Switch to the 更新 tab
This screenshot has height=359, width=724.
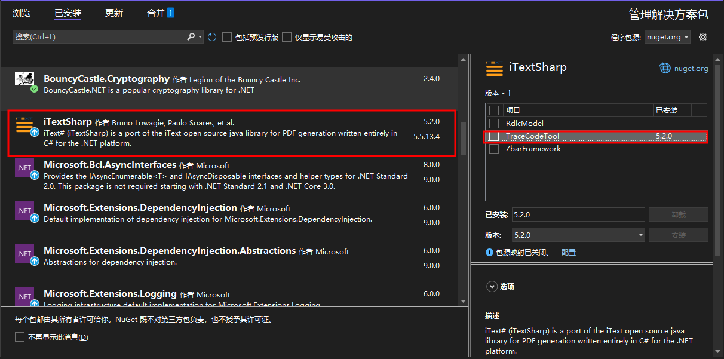[113, 13]
